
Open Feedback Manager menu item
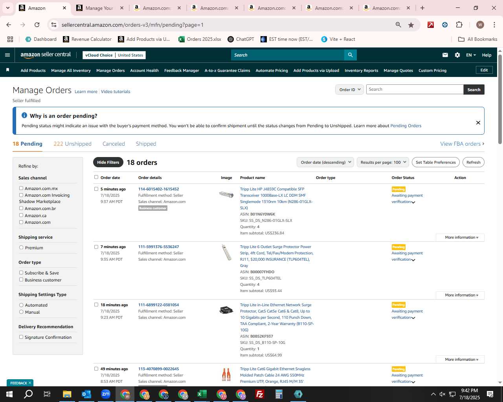pos(182,71)
